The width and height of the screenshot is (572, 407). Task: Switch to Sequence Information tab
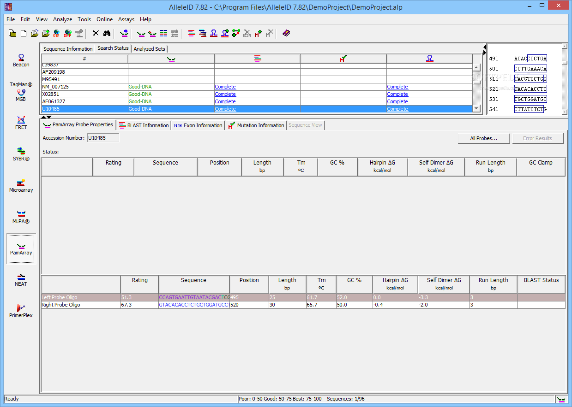(x=68, y=49)
